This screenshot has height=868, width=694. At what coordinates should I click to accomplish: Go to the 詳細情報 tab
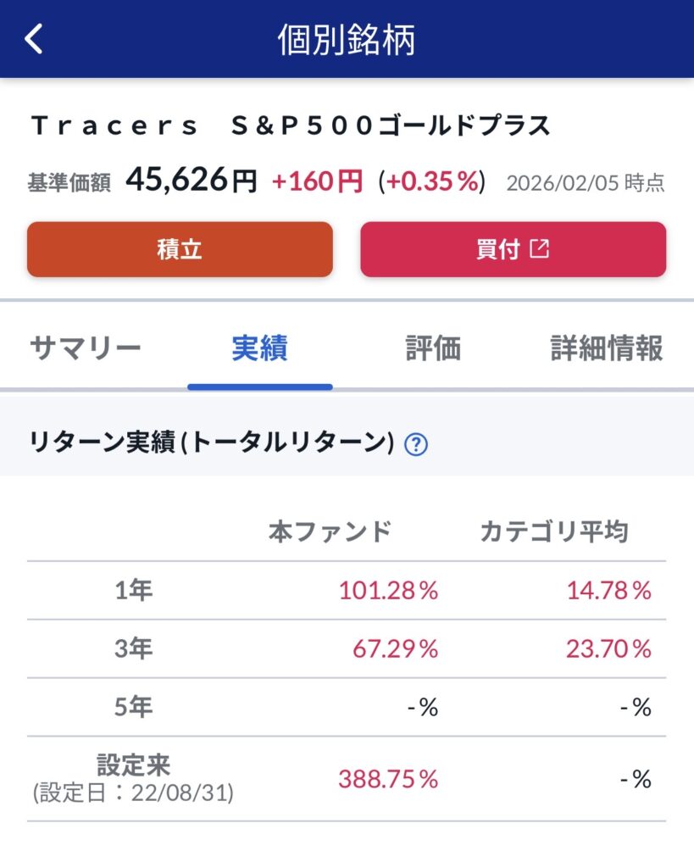606,348
